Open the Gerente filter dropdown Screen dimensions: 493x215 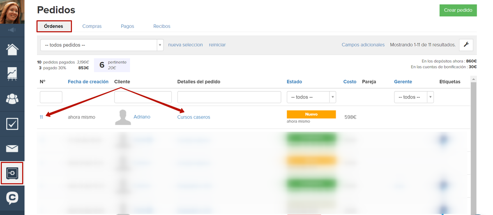tap(414, 97)
